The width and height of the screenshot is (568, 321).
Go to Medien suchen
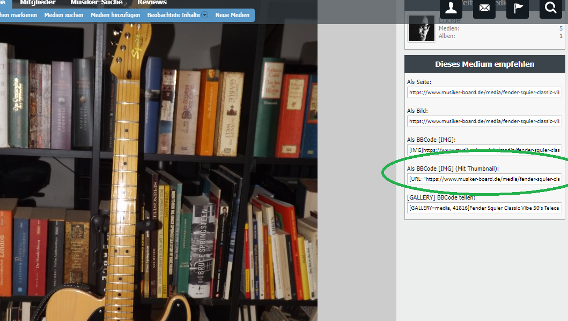(64, 15)
